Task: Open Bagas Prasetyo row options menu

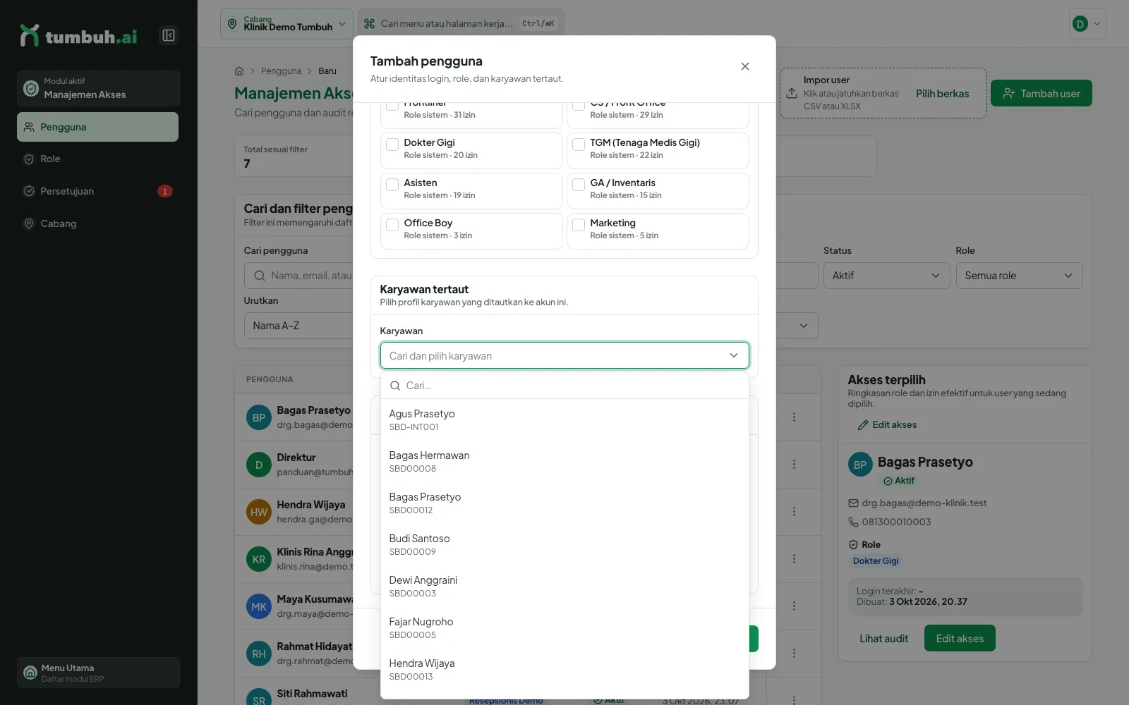Action: pyautogui.click(x=794, y=417)
